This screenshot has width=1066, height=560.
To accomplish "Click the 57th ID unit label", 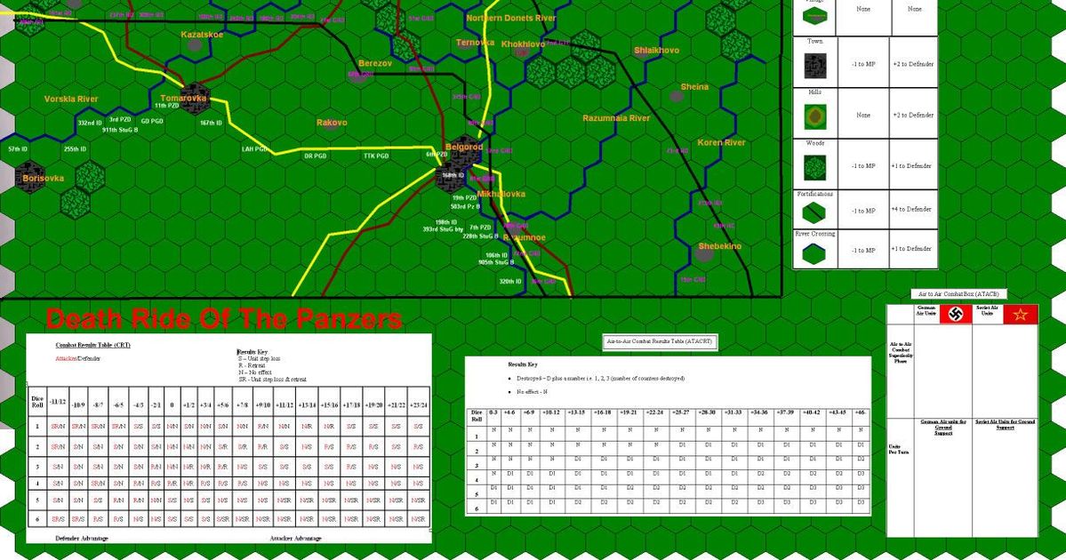I will tap(19, 148).
